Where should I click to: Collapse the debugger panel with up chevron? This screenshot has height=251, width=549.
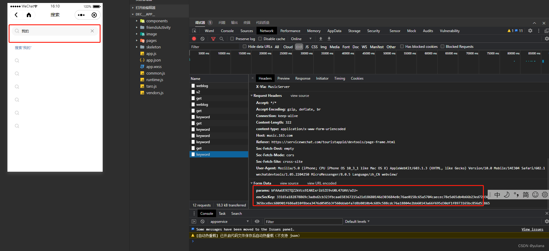[x=534, y=23]
